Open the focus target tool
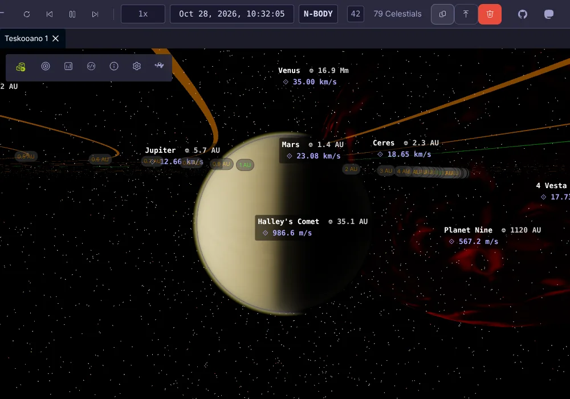The width and height of the screenshot is (570, 399). (x=46, y=66)
